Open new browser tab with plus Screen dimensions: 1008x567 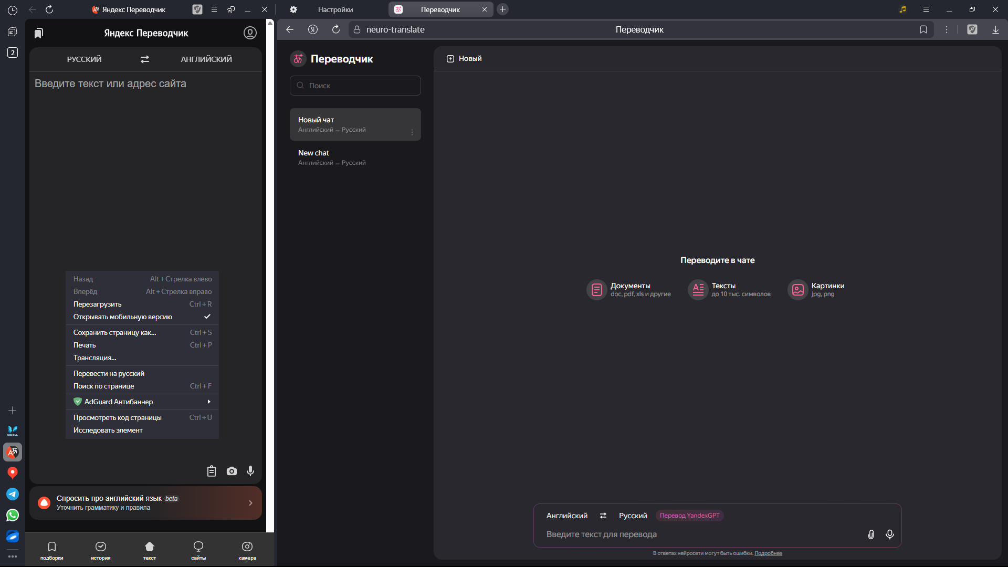(x=502, y=9)
